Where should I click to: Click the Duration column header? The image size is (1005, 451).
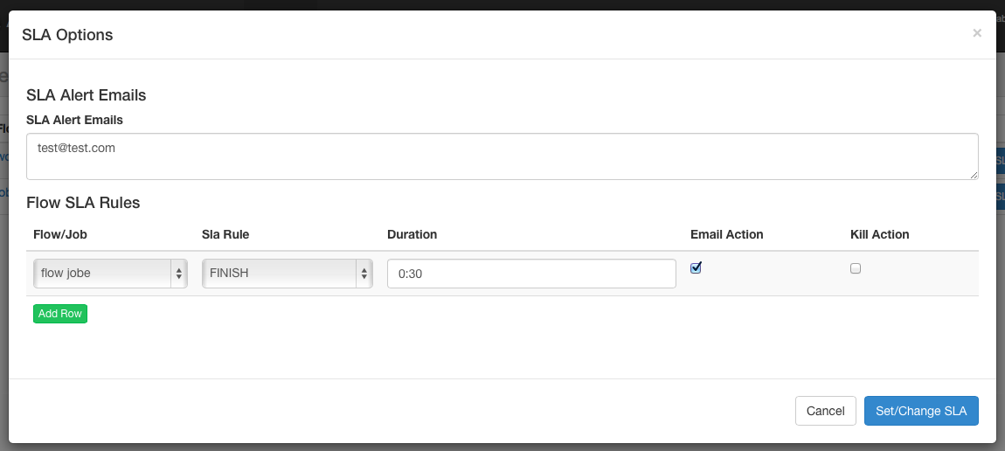pyautogui.click(x=412, y=234)
